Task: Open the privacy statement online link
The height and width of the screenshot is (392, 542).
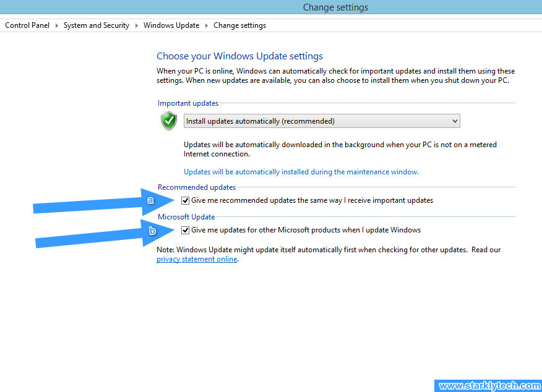Action: 196,258
